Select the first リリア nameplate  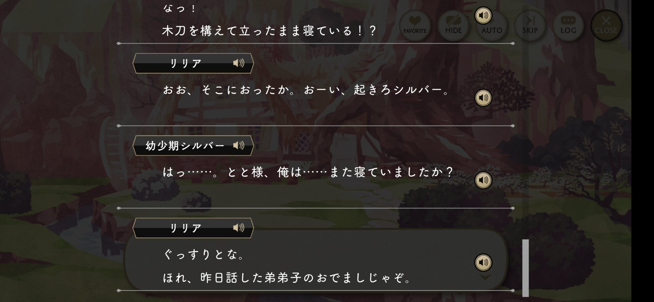(193, 63)
